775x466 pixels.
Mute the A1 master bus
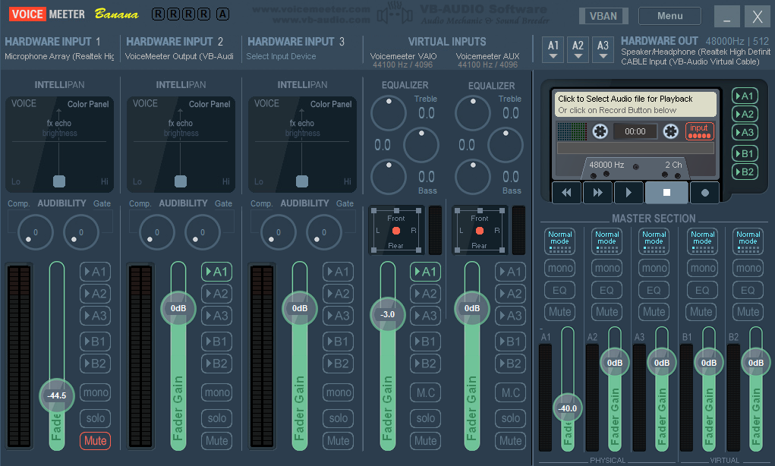pos(559,312)
